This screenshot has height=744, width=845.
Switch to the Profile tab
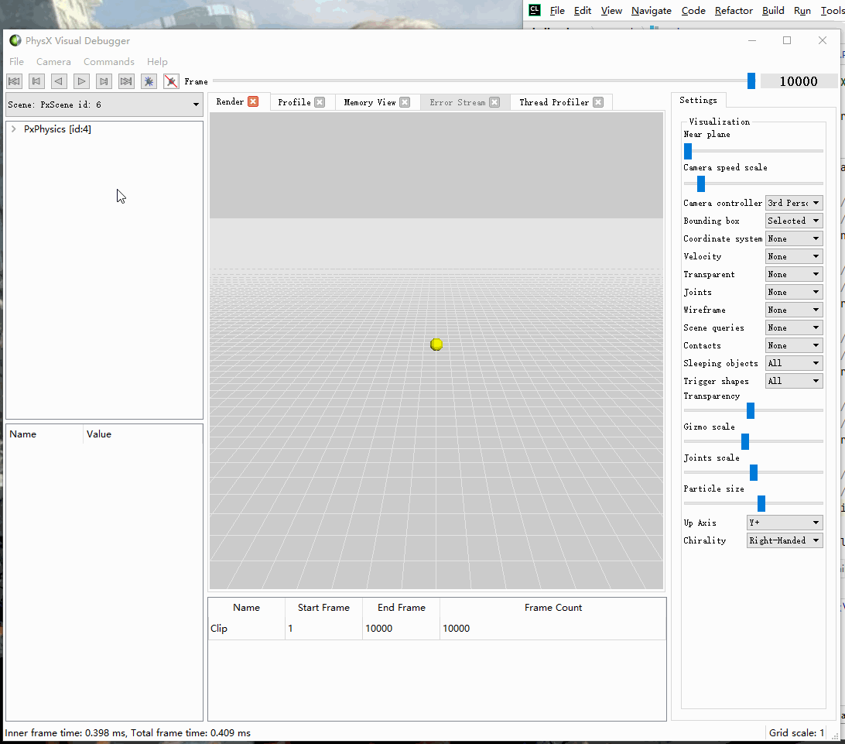[294, 102]
